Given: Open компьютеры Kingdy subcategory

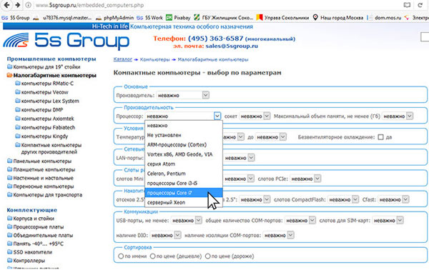Looking at the screenshot, I should click(41, 136).
